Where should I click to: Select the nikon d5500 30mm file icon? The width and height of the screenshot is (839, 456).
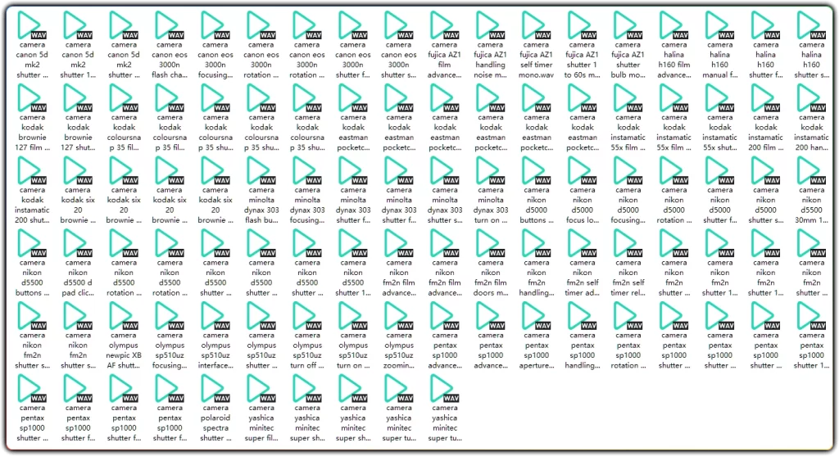click(811, 170)
